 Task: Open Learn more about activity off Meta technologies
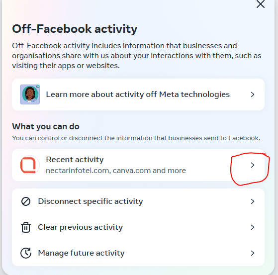pos(138,94)
